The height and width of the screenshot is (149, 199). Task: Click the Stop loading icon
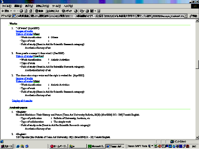[x=21, y=11]
